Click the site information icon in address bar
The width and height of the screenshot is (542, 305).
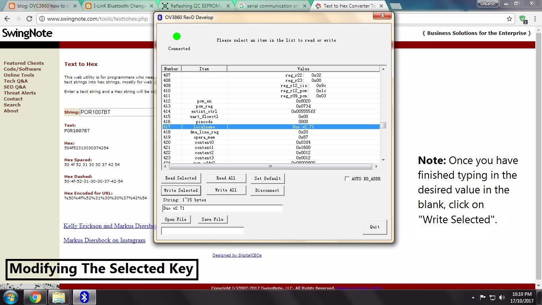point(42,19)
